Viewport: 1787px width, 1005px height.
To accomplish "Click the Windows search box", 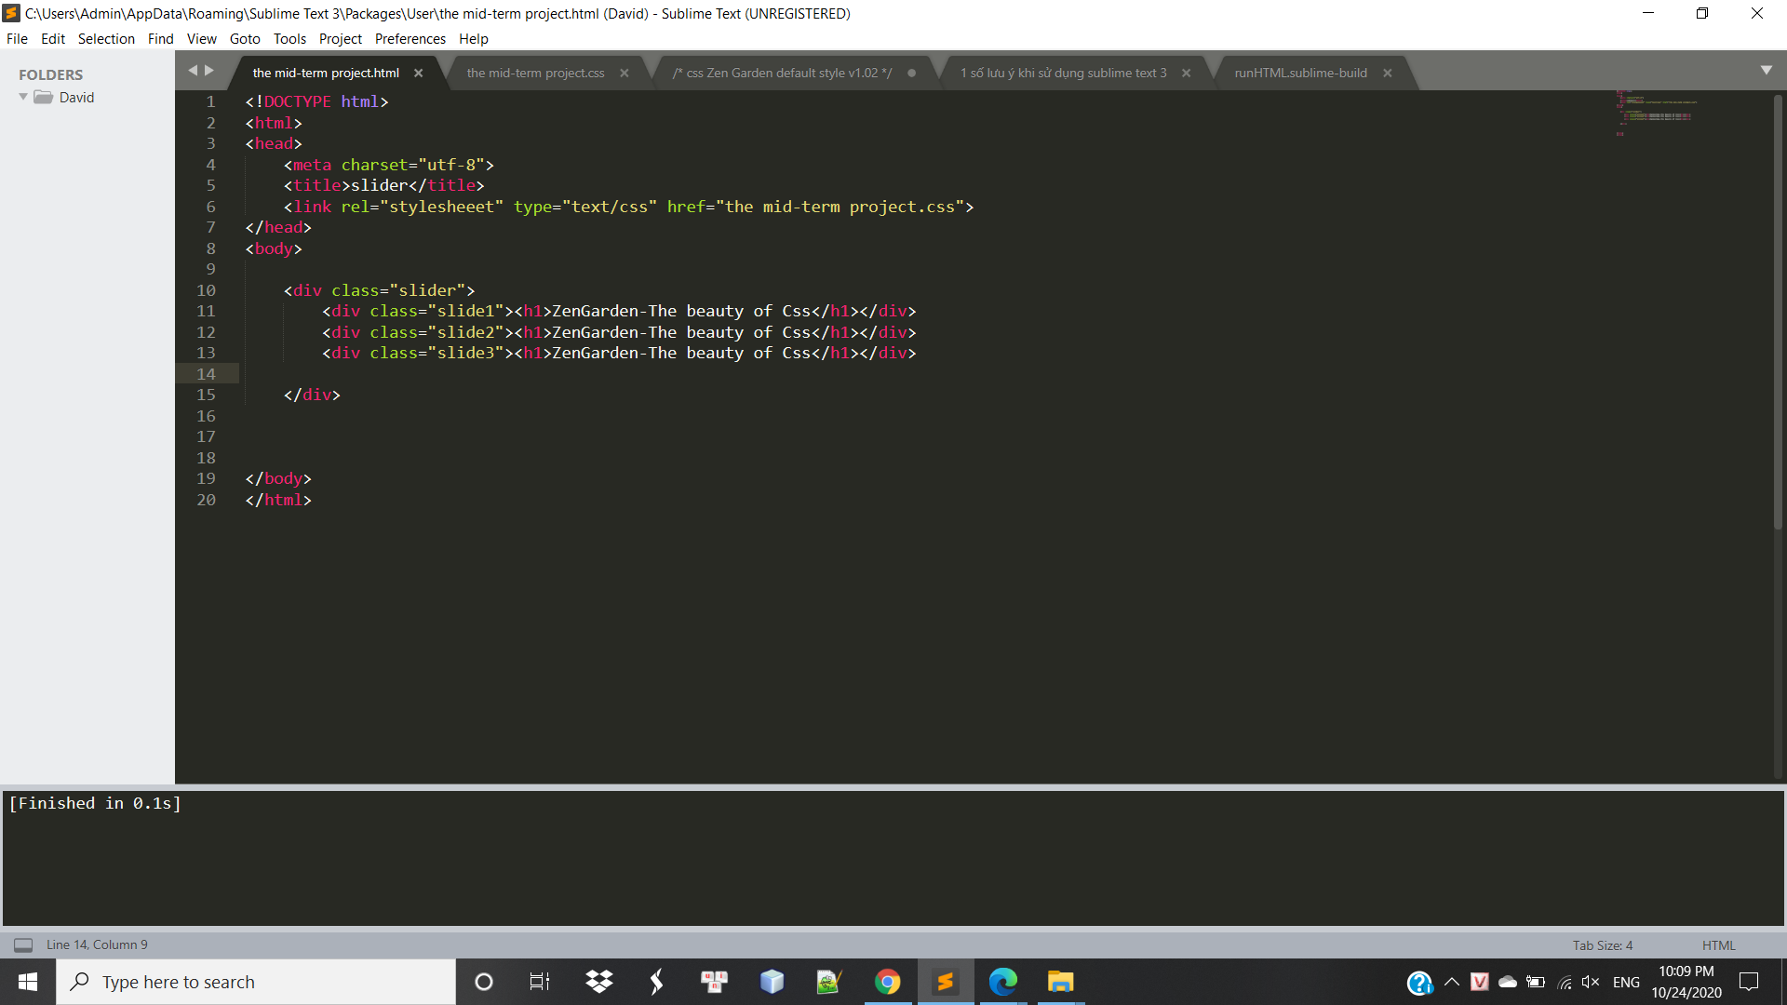I will 256,982.
